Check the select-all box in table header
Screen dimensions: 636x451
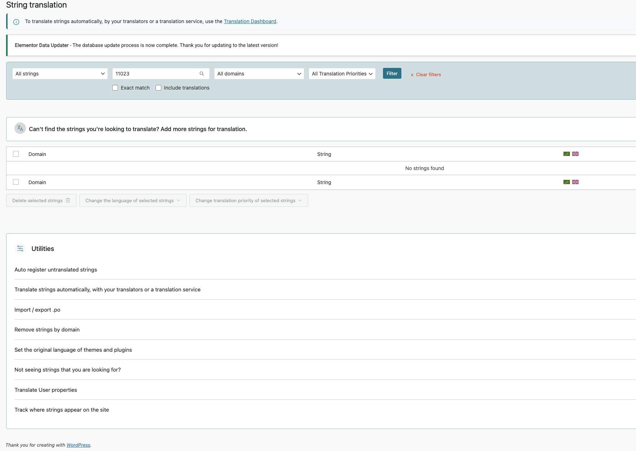[x=16, y=154]
